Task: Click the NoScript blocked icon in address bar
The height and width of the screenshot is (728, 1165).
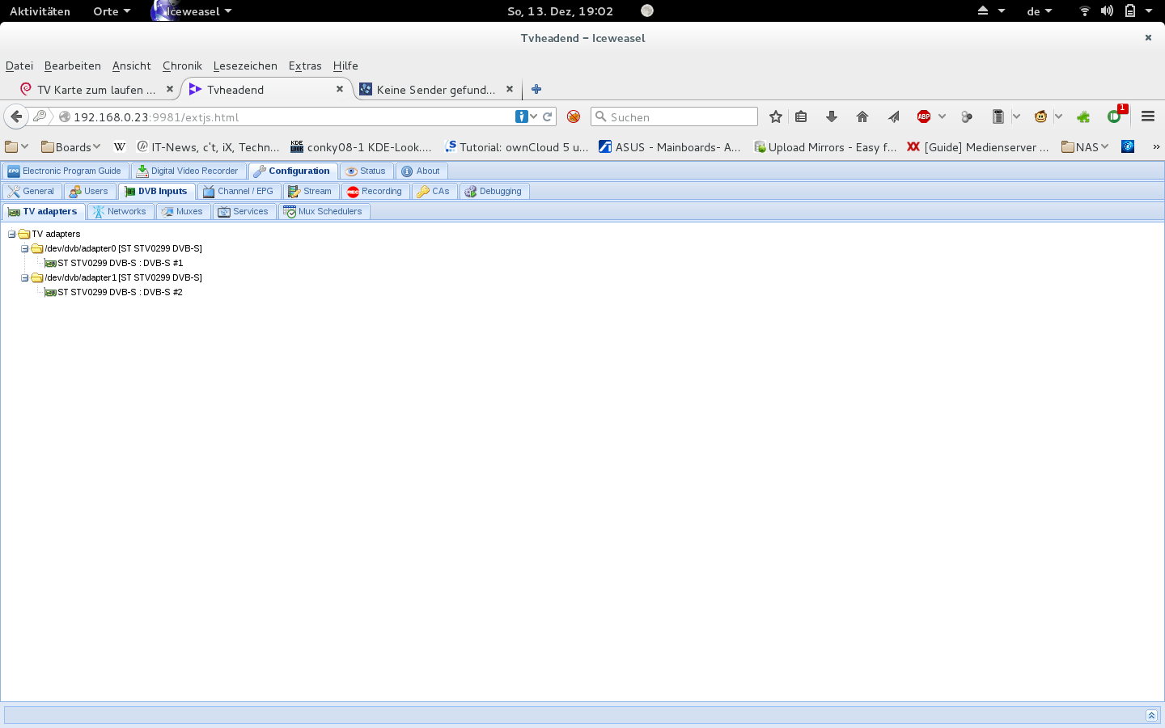Action: tap(574, 116)
